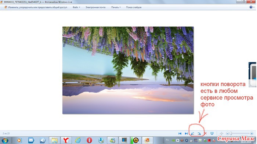Zoom in with the plus button
The height and width of the screenshot is (144, 257).
[x=251, y=133]
